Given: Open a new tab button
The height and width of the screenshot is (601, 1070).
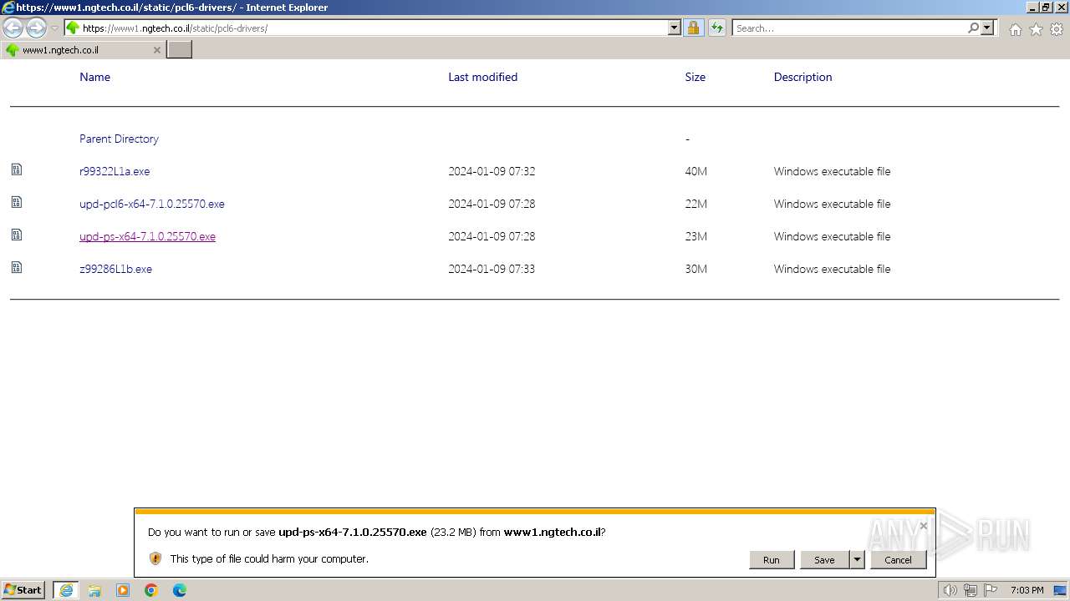Looking at the screenshot, I should [x=180, y=50].
